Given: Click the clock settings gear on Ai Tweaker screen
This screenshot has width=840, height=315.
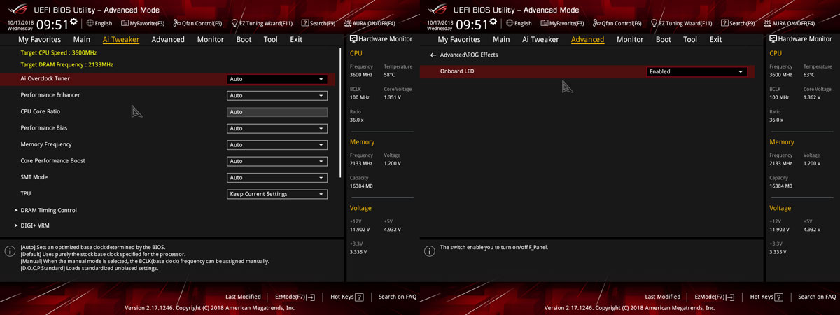Looking at the screenshot, I should coord(73,22).
